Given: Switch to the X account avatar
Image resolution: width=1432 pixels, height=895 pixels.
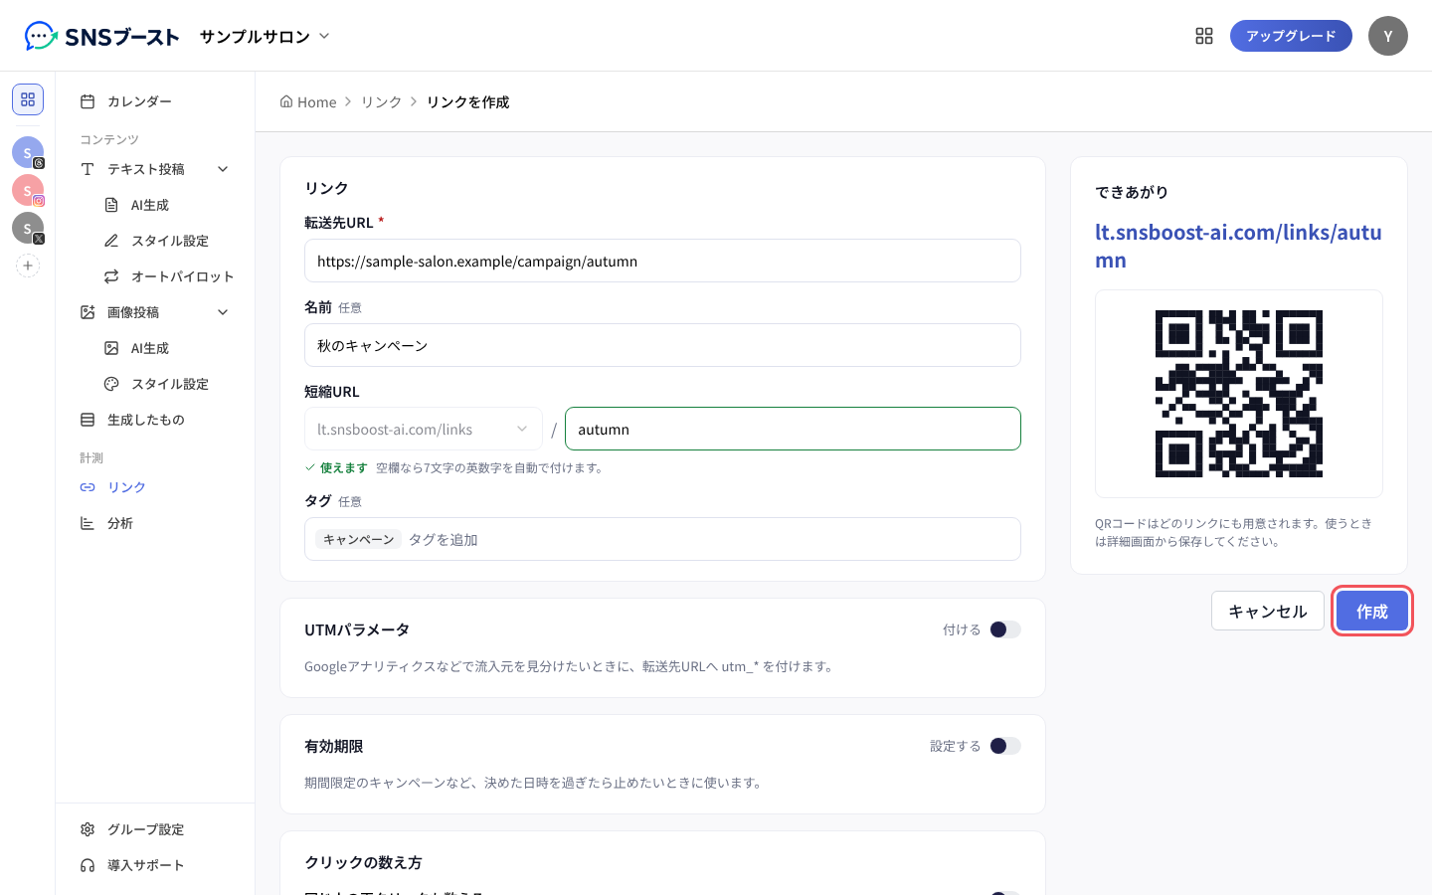Looking at the screenshot, I should point(28,228).
